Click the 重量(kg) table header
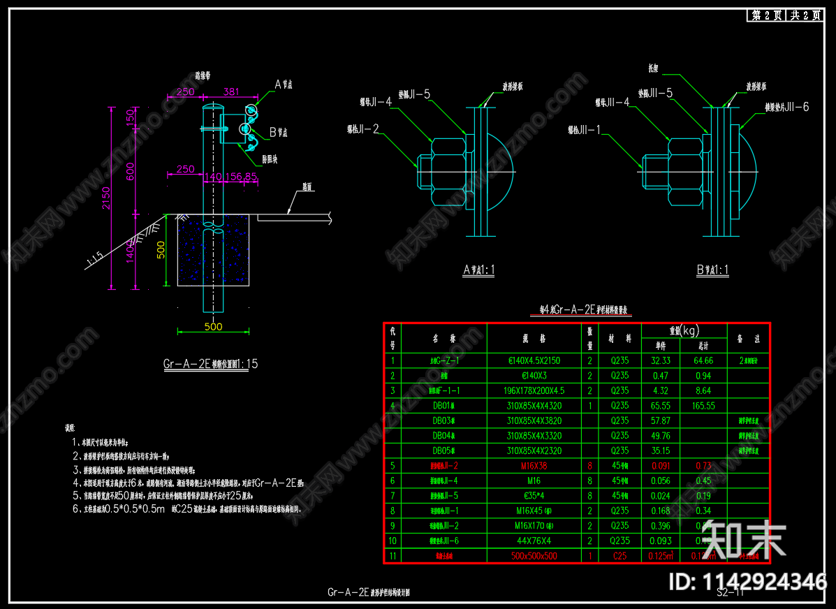 pyautogui.click(x=684, y=330)
